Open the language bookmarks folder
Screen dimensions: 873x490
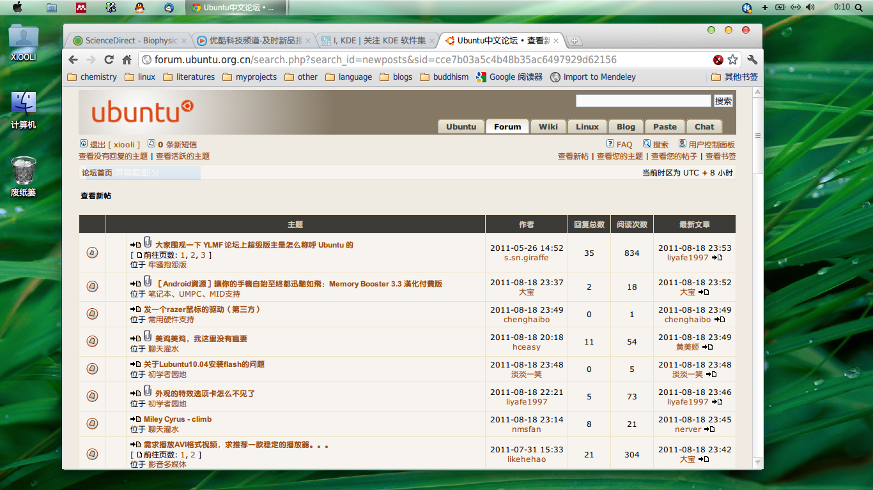click(348, 77)
